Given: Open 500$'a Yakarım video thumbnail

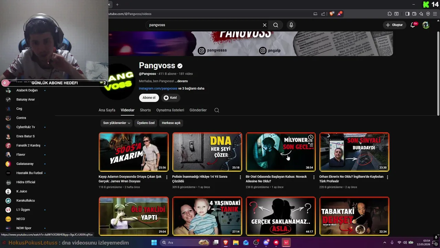Looking at the screenshot, I should point(134,152).
